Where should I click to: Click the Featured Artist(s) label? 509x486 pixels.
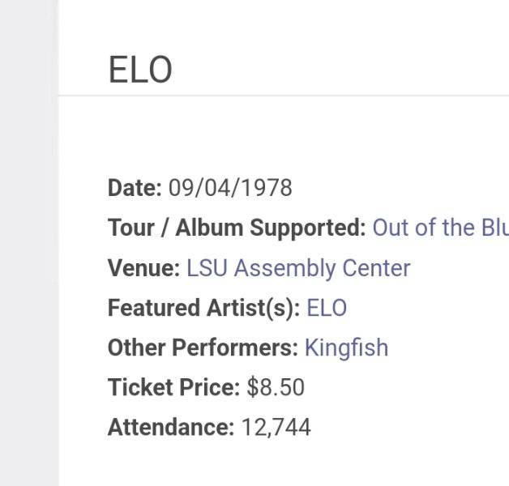click(204, 309)
